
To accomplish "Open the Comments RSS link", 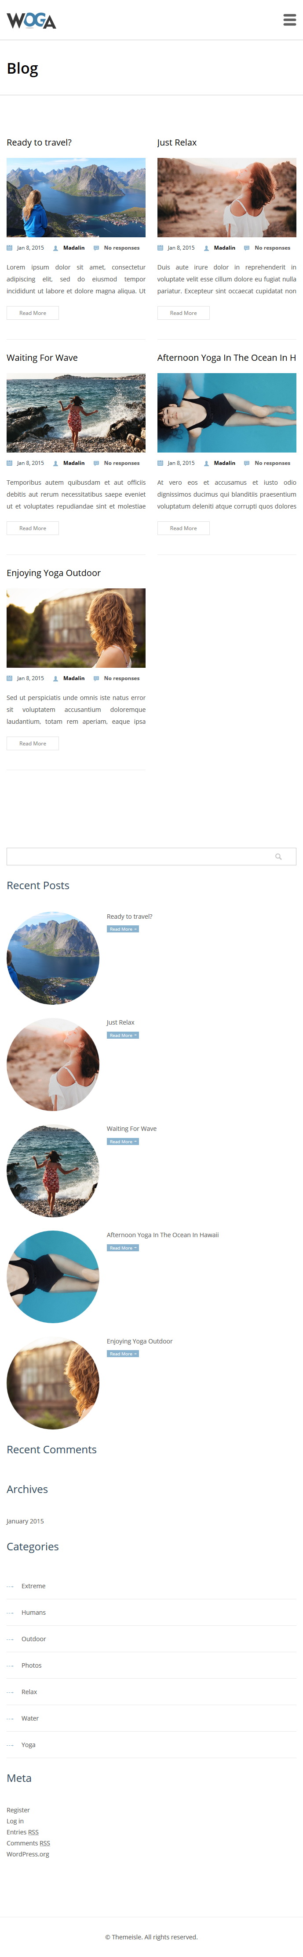I will point(28,1843).
